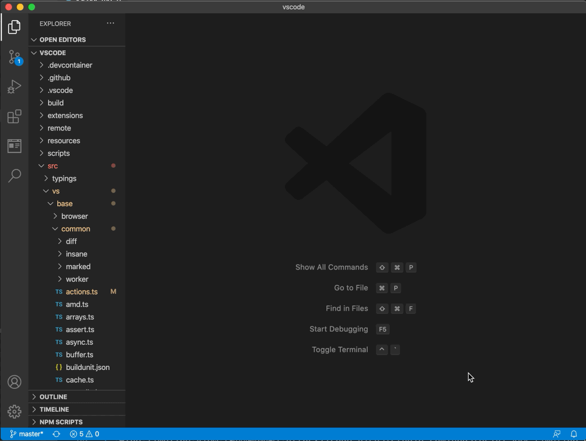Click the master branch status bar button
The image size is (586, 441).
coord(27,434)
